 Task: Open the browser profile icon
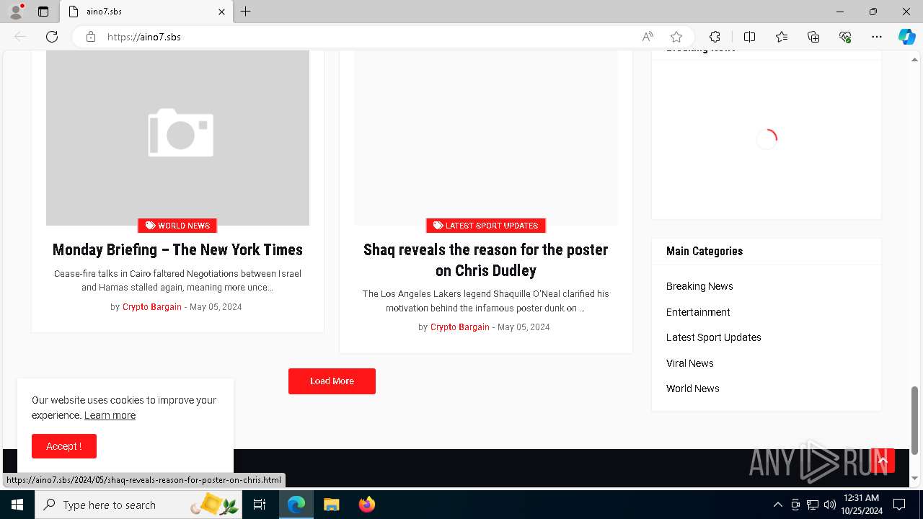(x=16, y=12)
